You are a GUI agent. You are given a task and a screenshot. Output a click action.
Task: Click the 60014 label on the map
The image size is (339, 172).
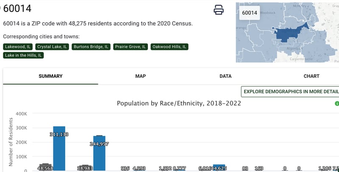click(250, 13)
